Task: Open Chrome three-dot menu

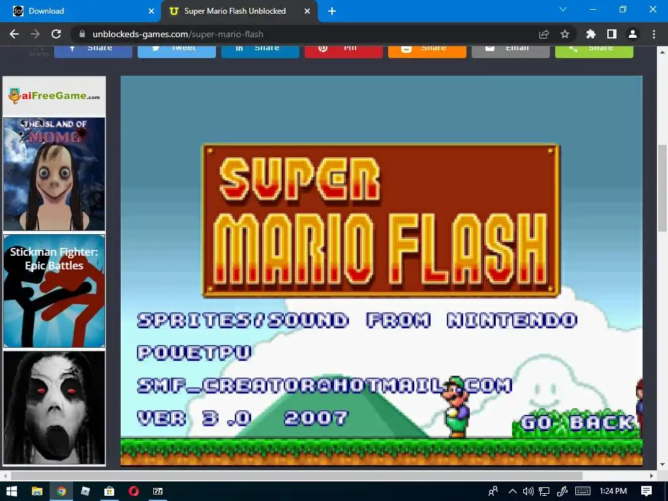Action: pyautogui.click(x=654, y=34)
